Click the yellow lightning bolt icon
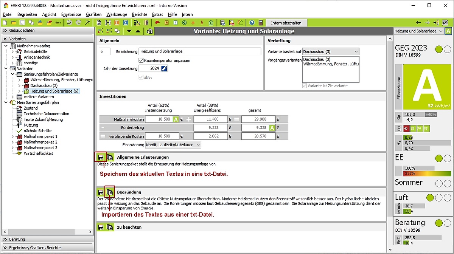Screen dimensions: 454x254 pos(202,23)
